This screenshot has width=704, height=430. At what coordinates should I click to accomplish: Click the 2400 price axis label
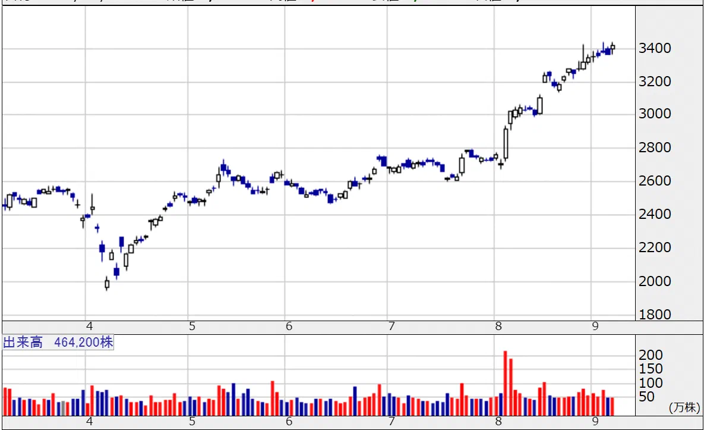pos(655,214)
